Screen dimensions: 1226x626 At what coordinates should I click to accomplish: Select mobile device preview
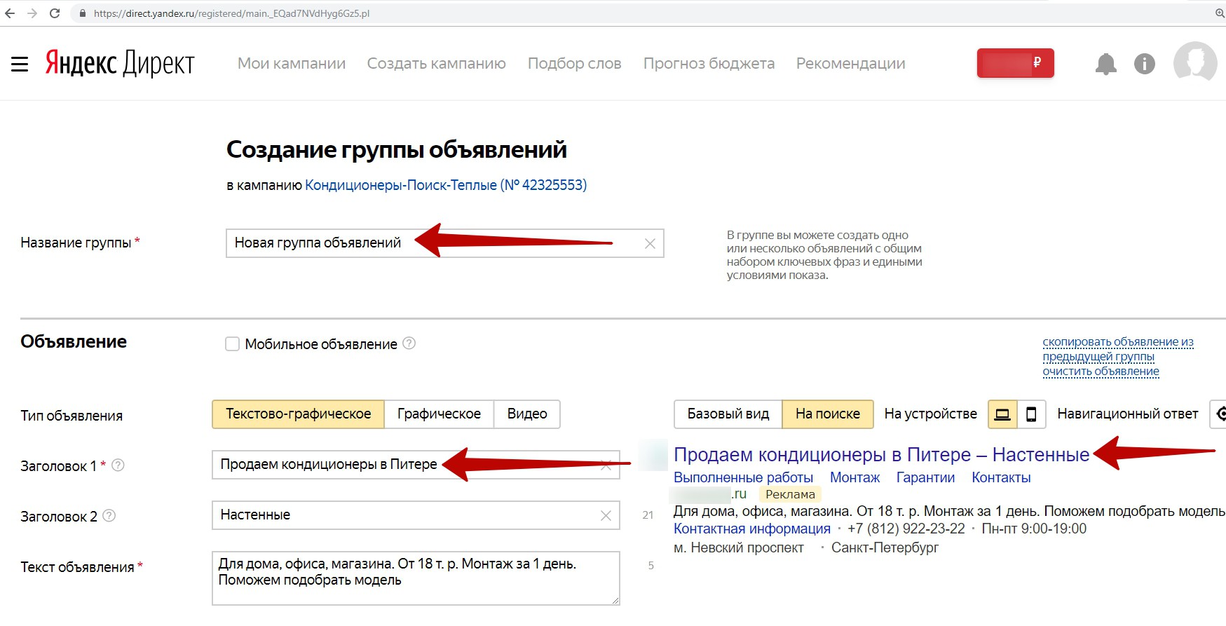pyautogui.click(x=1031, y=414)
